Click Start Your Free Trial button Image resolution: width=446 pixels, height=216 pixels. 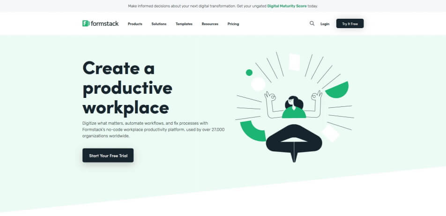(x=108, y=156)
